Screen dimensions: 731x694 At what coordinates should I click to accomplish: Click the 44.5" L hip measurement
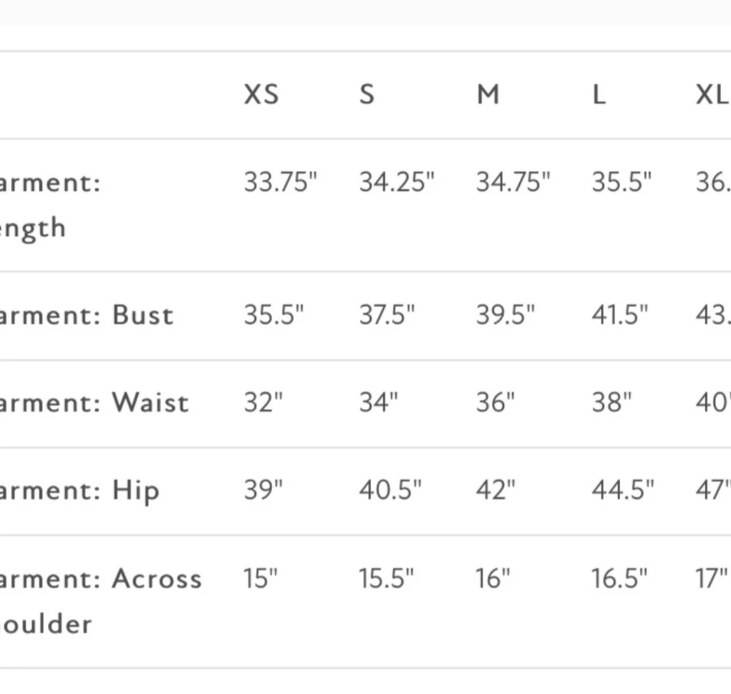(x=623, y=490)
